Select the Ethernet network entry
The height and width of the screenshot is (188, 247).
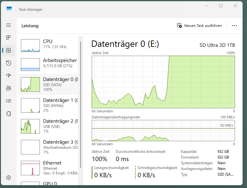49,168
